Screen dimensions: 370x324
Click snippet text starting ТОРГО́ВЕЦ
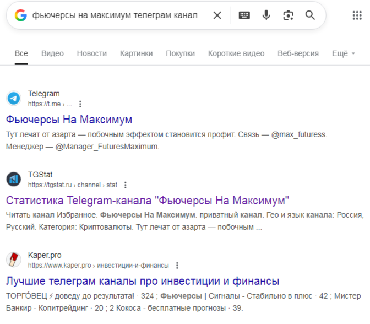point(183,302)
